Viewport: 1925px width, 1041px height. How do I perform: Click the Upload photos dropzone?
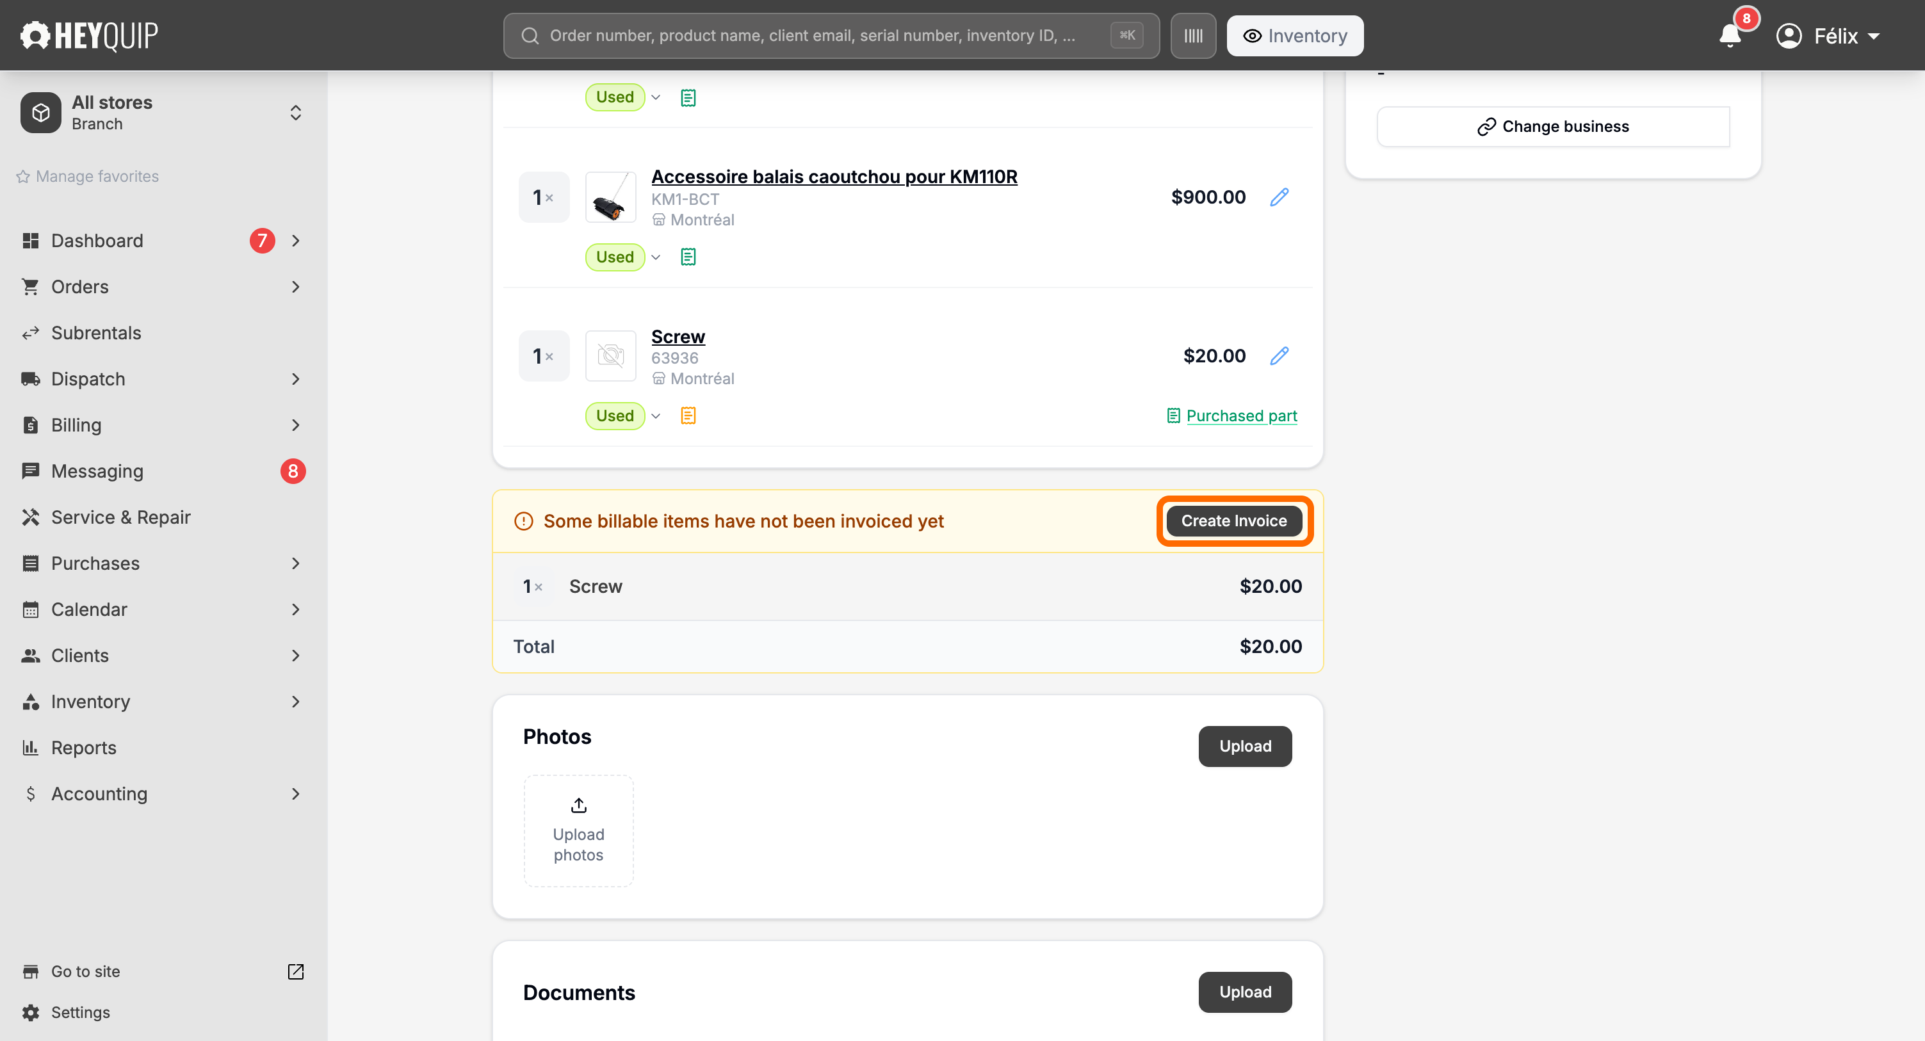(578, 830)
